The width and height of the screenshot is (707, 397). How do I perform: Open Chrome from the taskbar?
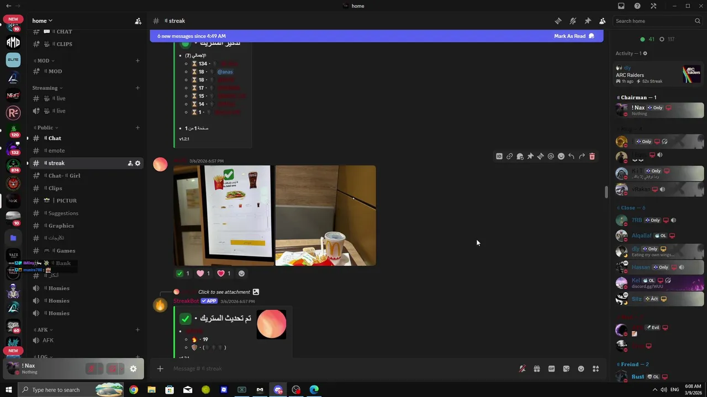[134, 390]
